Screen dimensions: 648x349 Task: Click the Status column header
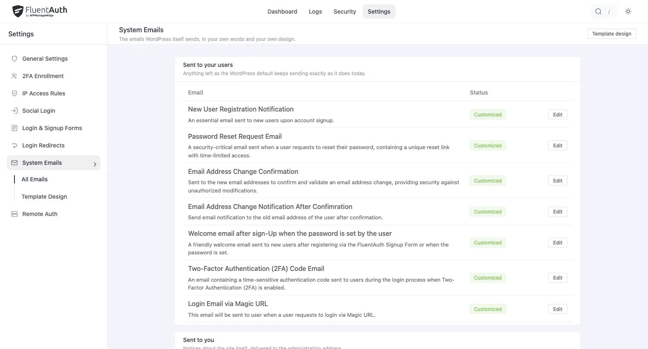[x=479, y=93]
